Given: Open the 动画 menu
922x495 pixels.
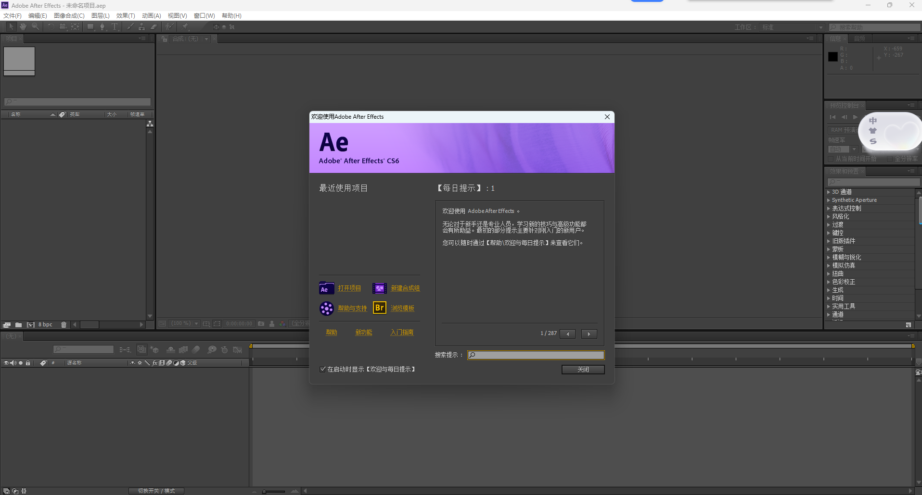Looking at the screenshot, I should pos(151,15).
